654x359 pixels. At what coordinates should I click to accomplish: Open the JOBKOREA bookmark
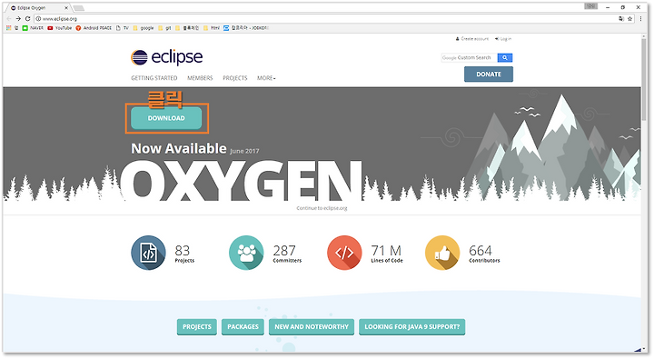[245, 28]
